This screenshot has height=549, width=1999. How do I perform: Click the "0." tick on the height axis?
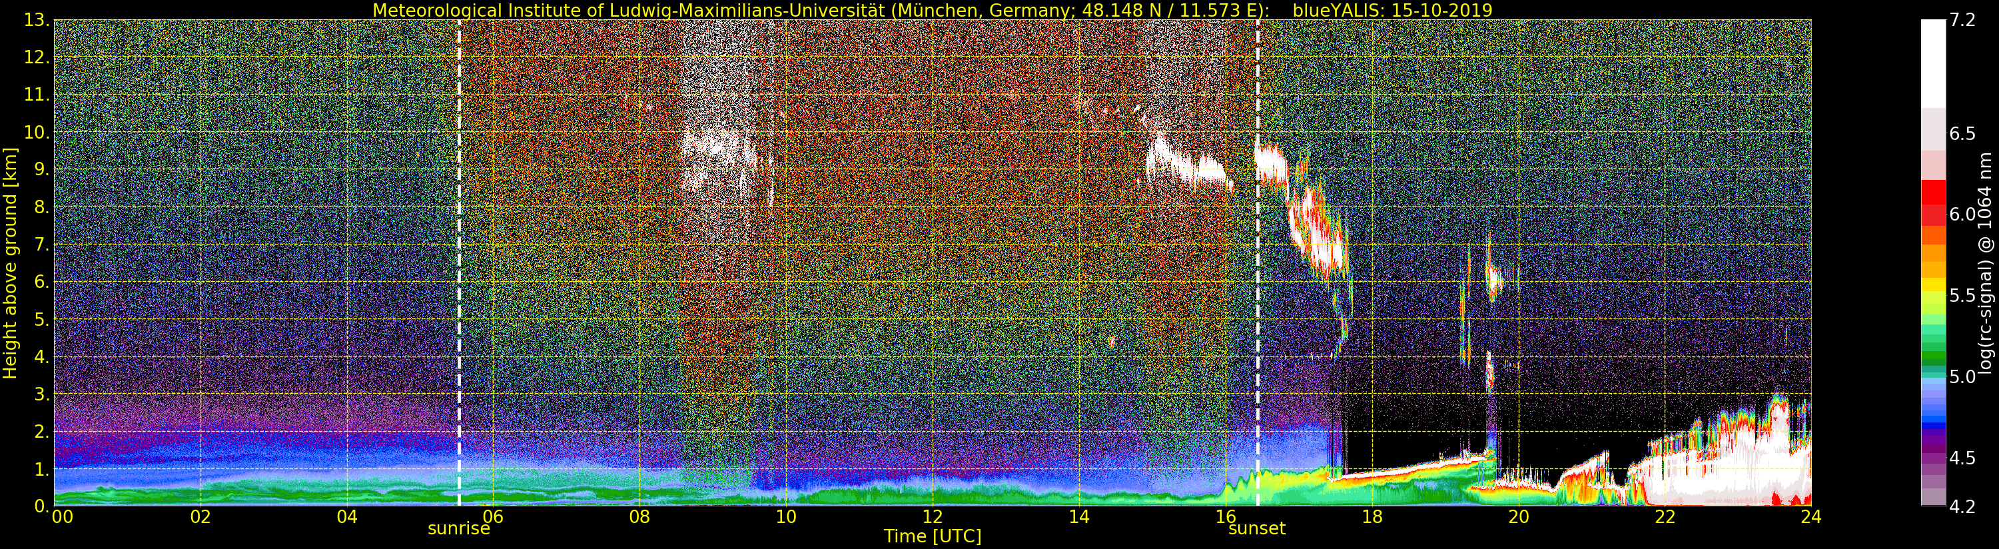pos(42,506)
